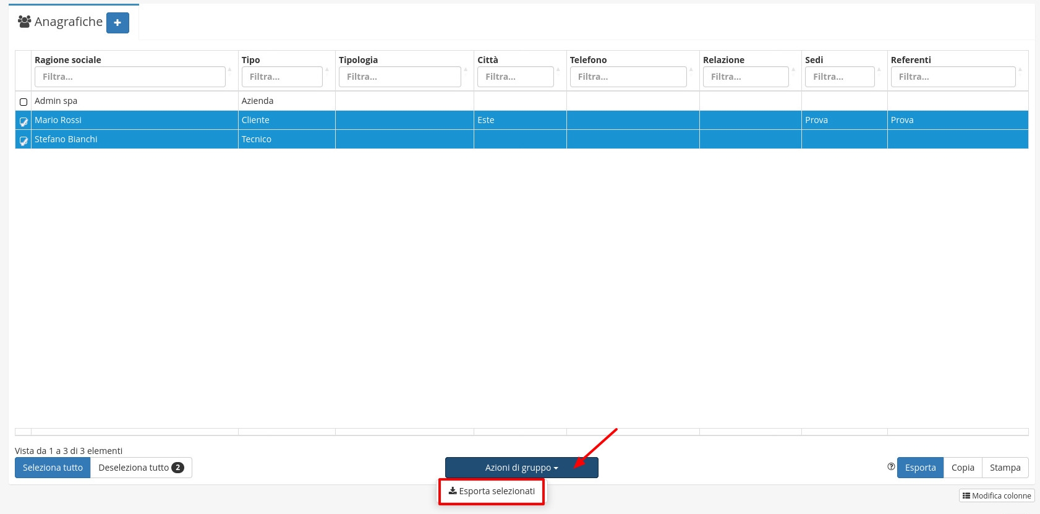Click the Esporta button
Image resolution: width=1040 pixels, height=514 pixels.
coord(920,468)
